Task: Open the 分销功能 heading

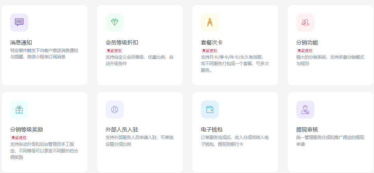Action: point(307,43)
